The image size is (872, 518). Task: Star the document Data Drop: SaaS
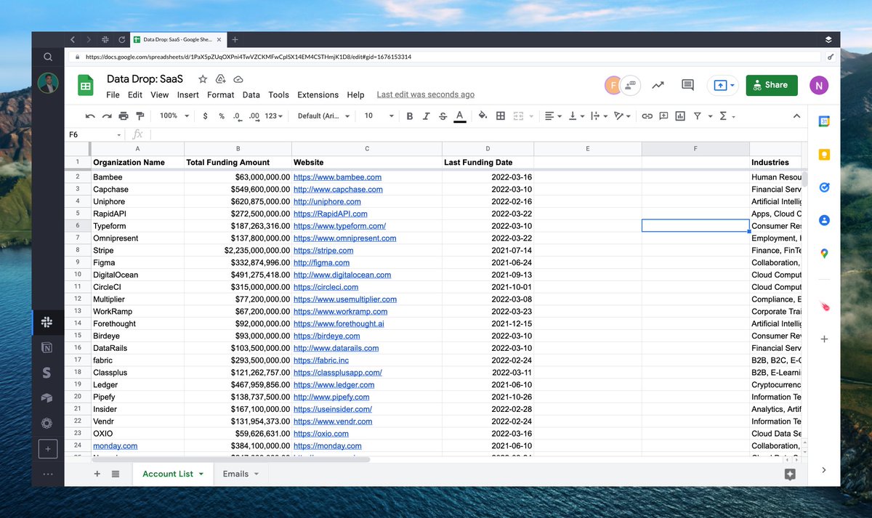point(203,78)
